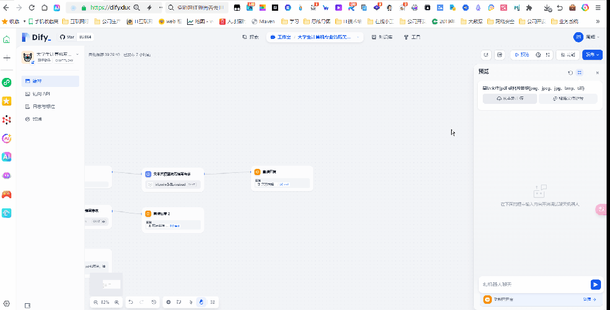
Task: Restart the preview conversation
Action: click(570, 73)
